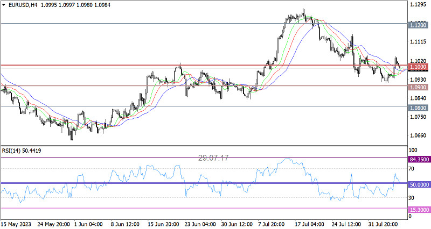Click the 1.1295 price axis label

pos(418,5)
